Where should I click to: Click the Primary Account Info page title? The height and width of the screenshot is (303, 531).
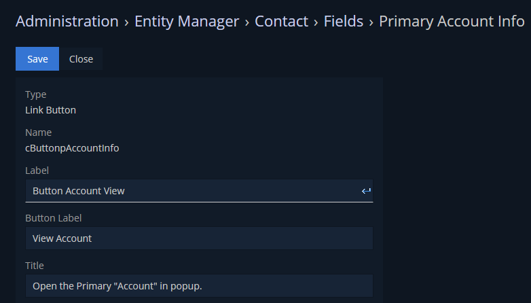click(x=451, y=21)
